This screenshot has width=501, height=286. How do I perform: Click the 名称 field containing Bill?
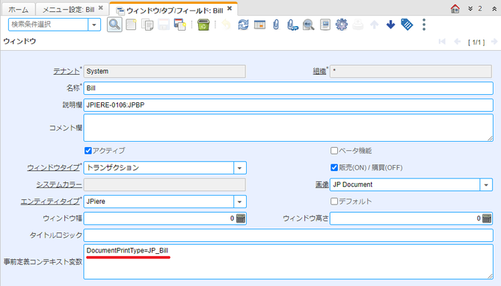(288, 88)
